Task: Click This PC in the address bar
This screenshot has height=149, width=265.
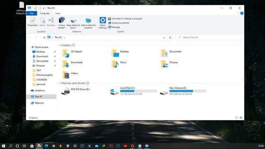Action: click(58, 37)
